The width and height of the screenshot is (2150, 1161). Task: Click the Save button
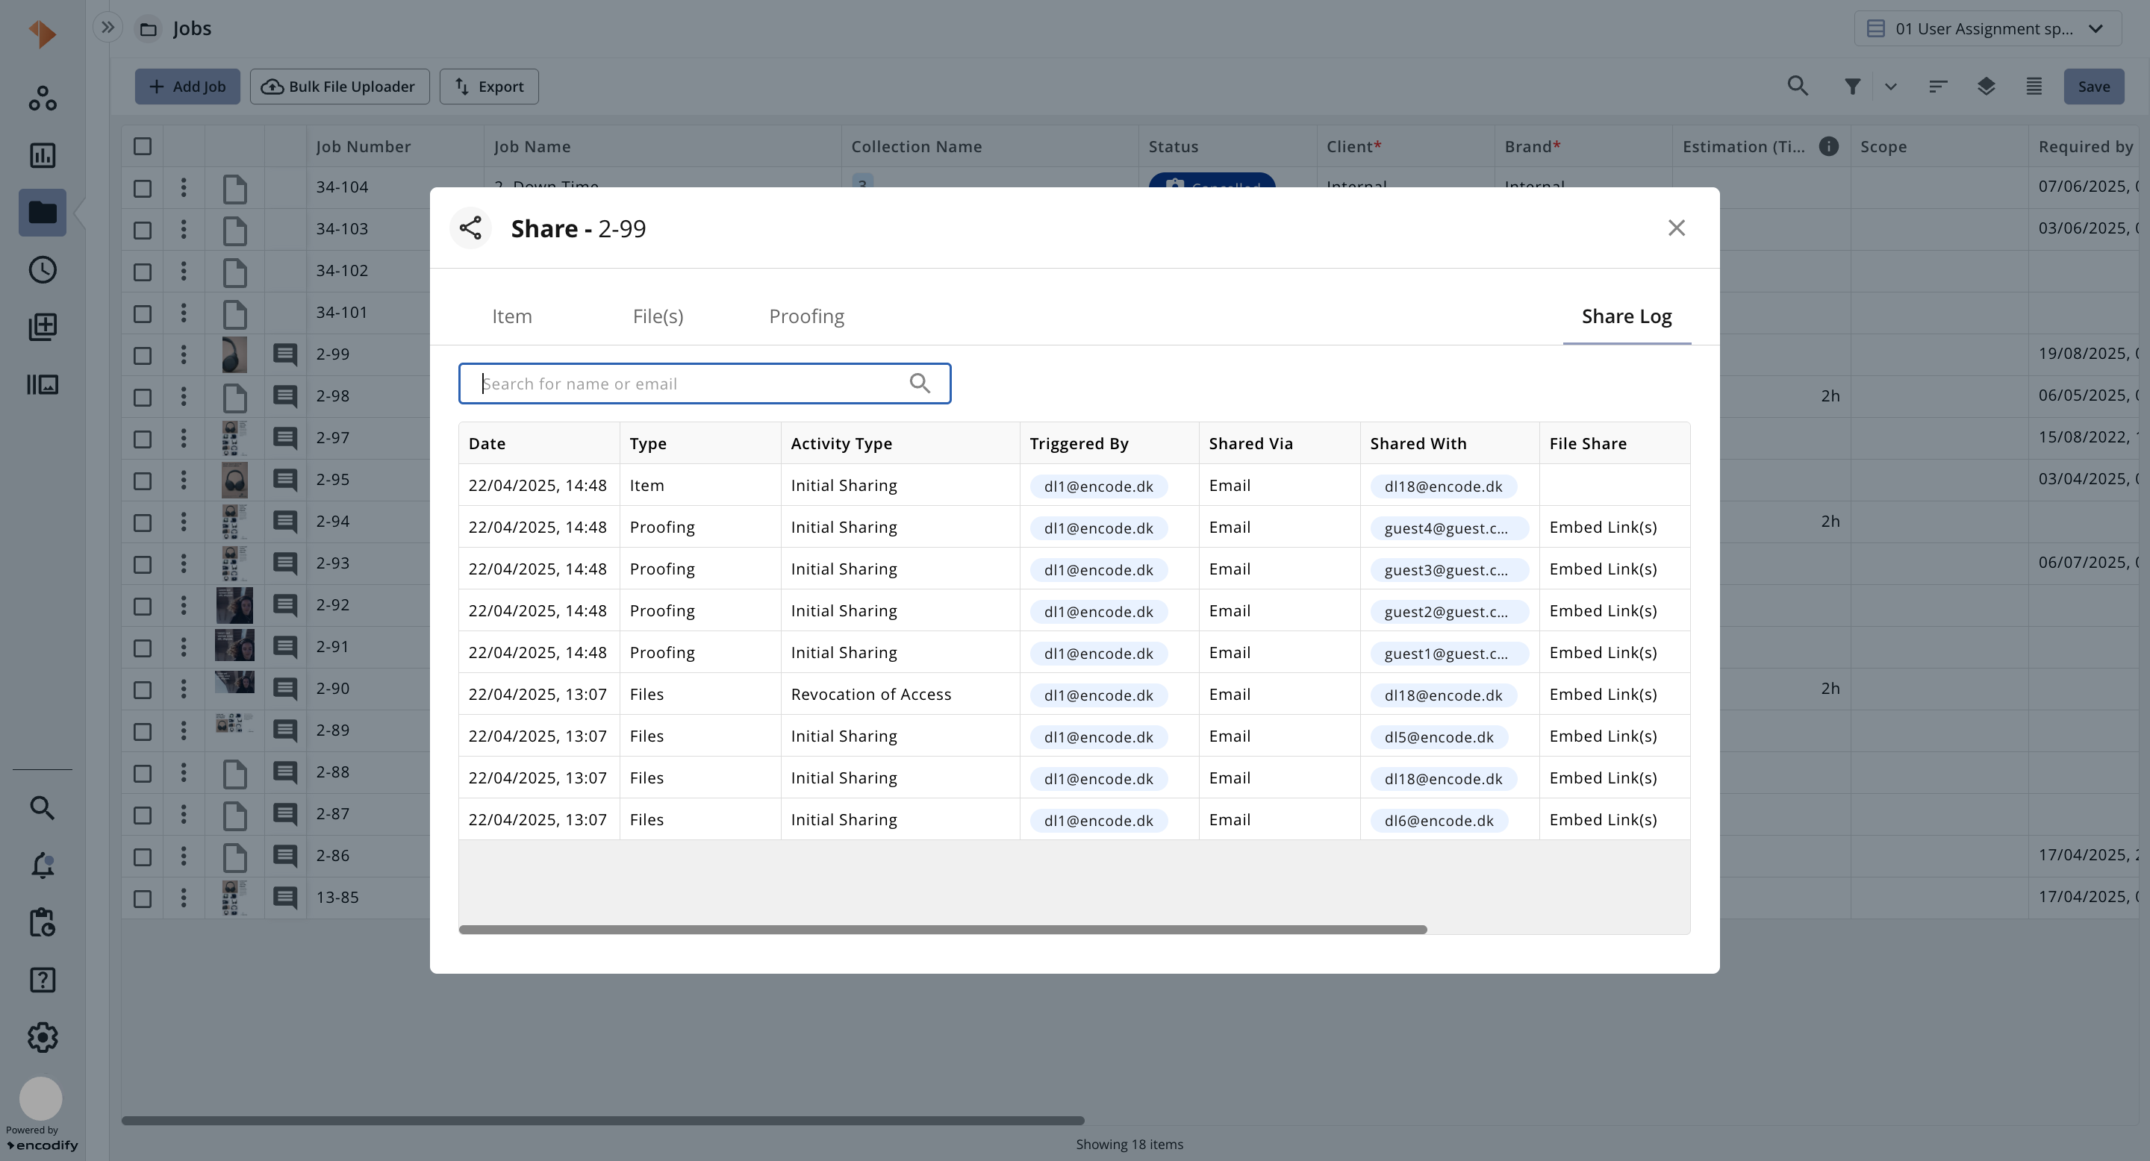[x=2093, y=86]
